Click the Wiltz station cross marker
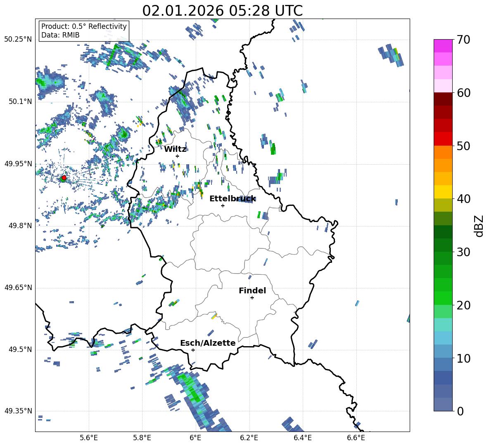Screen dimensions: 489x446 point(178,156)
